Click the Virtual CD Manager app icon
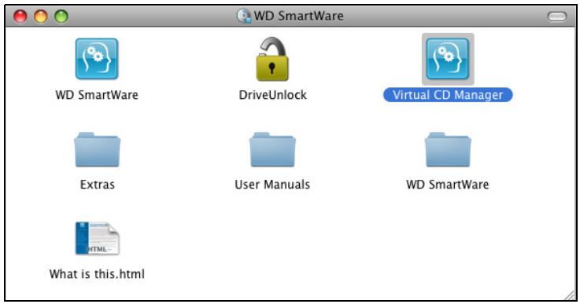 coord(448,59)
